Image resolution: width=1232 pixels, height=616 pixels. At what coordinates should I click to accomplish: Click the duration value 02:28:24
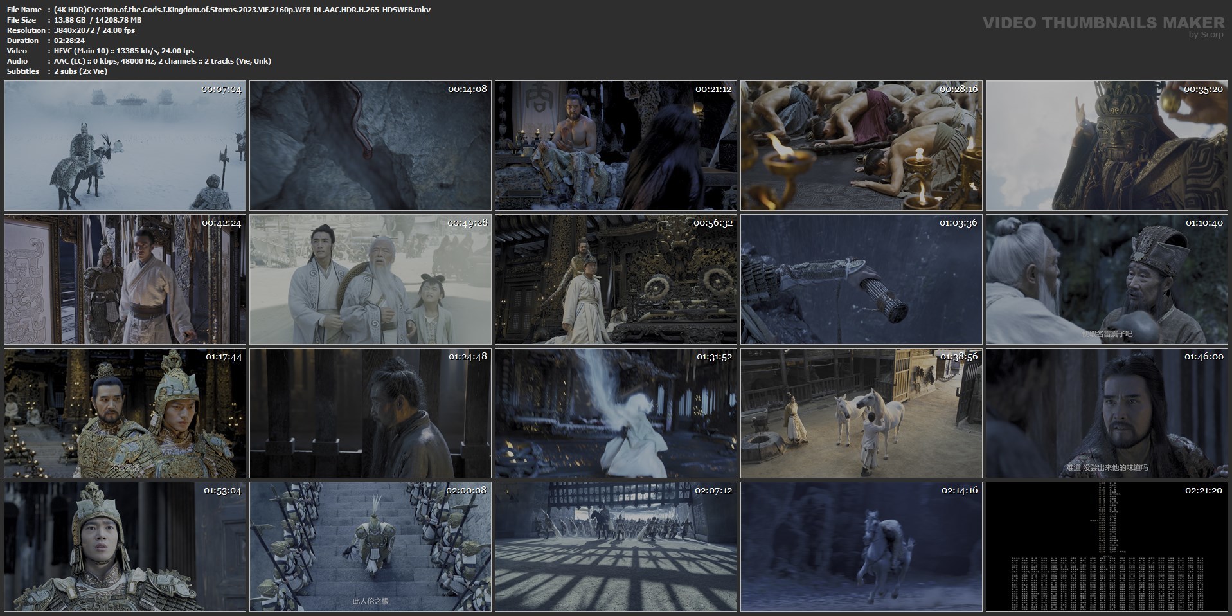pos(69,41)
